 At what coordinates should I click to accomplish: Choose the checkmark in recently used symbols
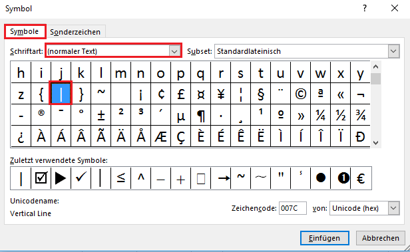coord(81,178)
